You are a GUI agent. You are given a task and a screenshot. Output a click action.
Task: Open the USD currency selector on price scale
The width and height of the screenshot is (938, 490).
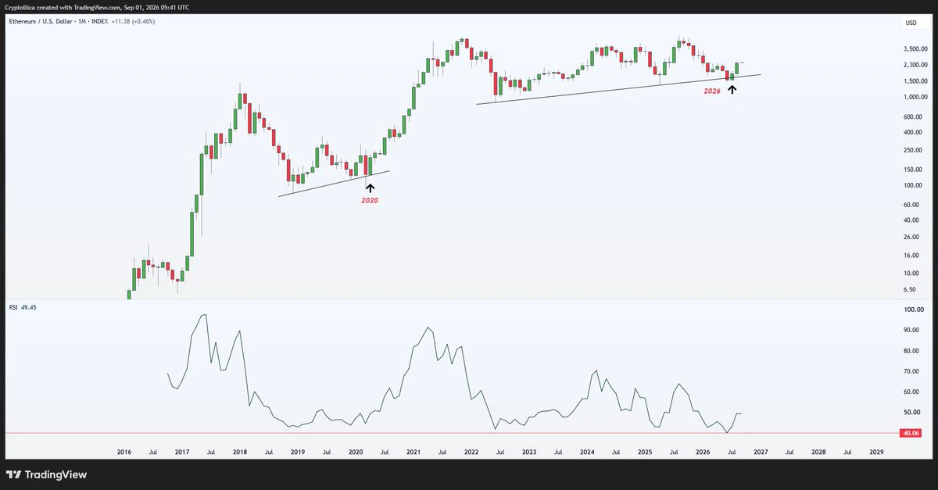911,23
